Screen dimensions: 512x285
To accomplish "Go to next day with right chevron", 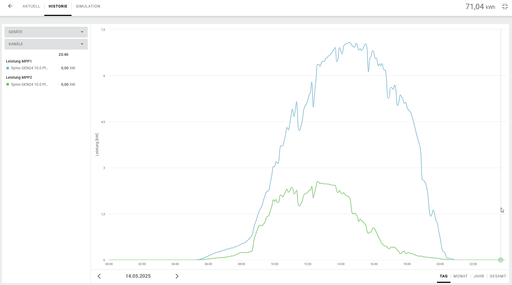I will (x=177, y=276).
